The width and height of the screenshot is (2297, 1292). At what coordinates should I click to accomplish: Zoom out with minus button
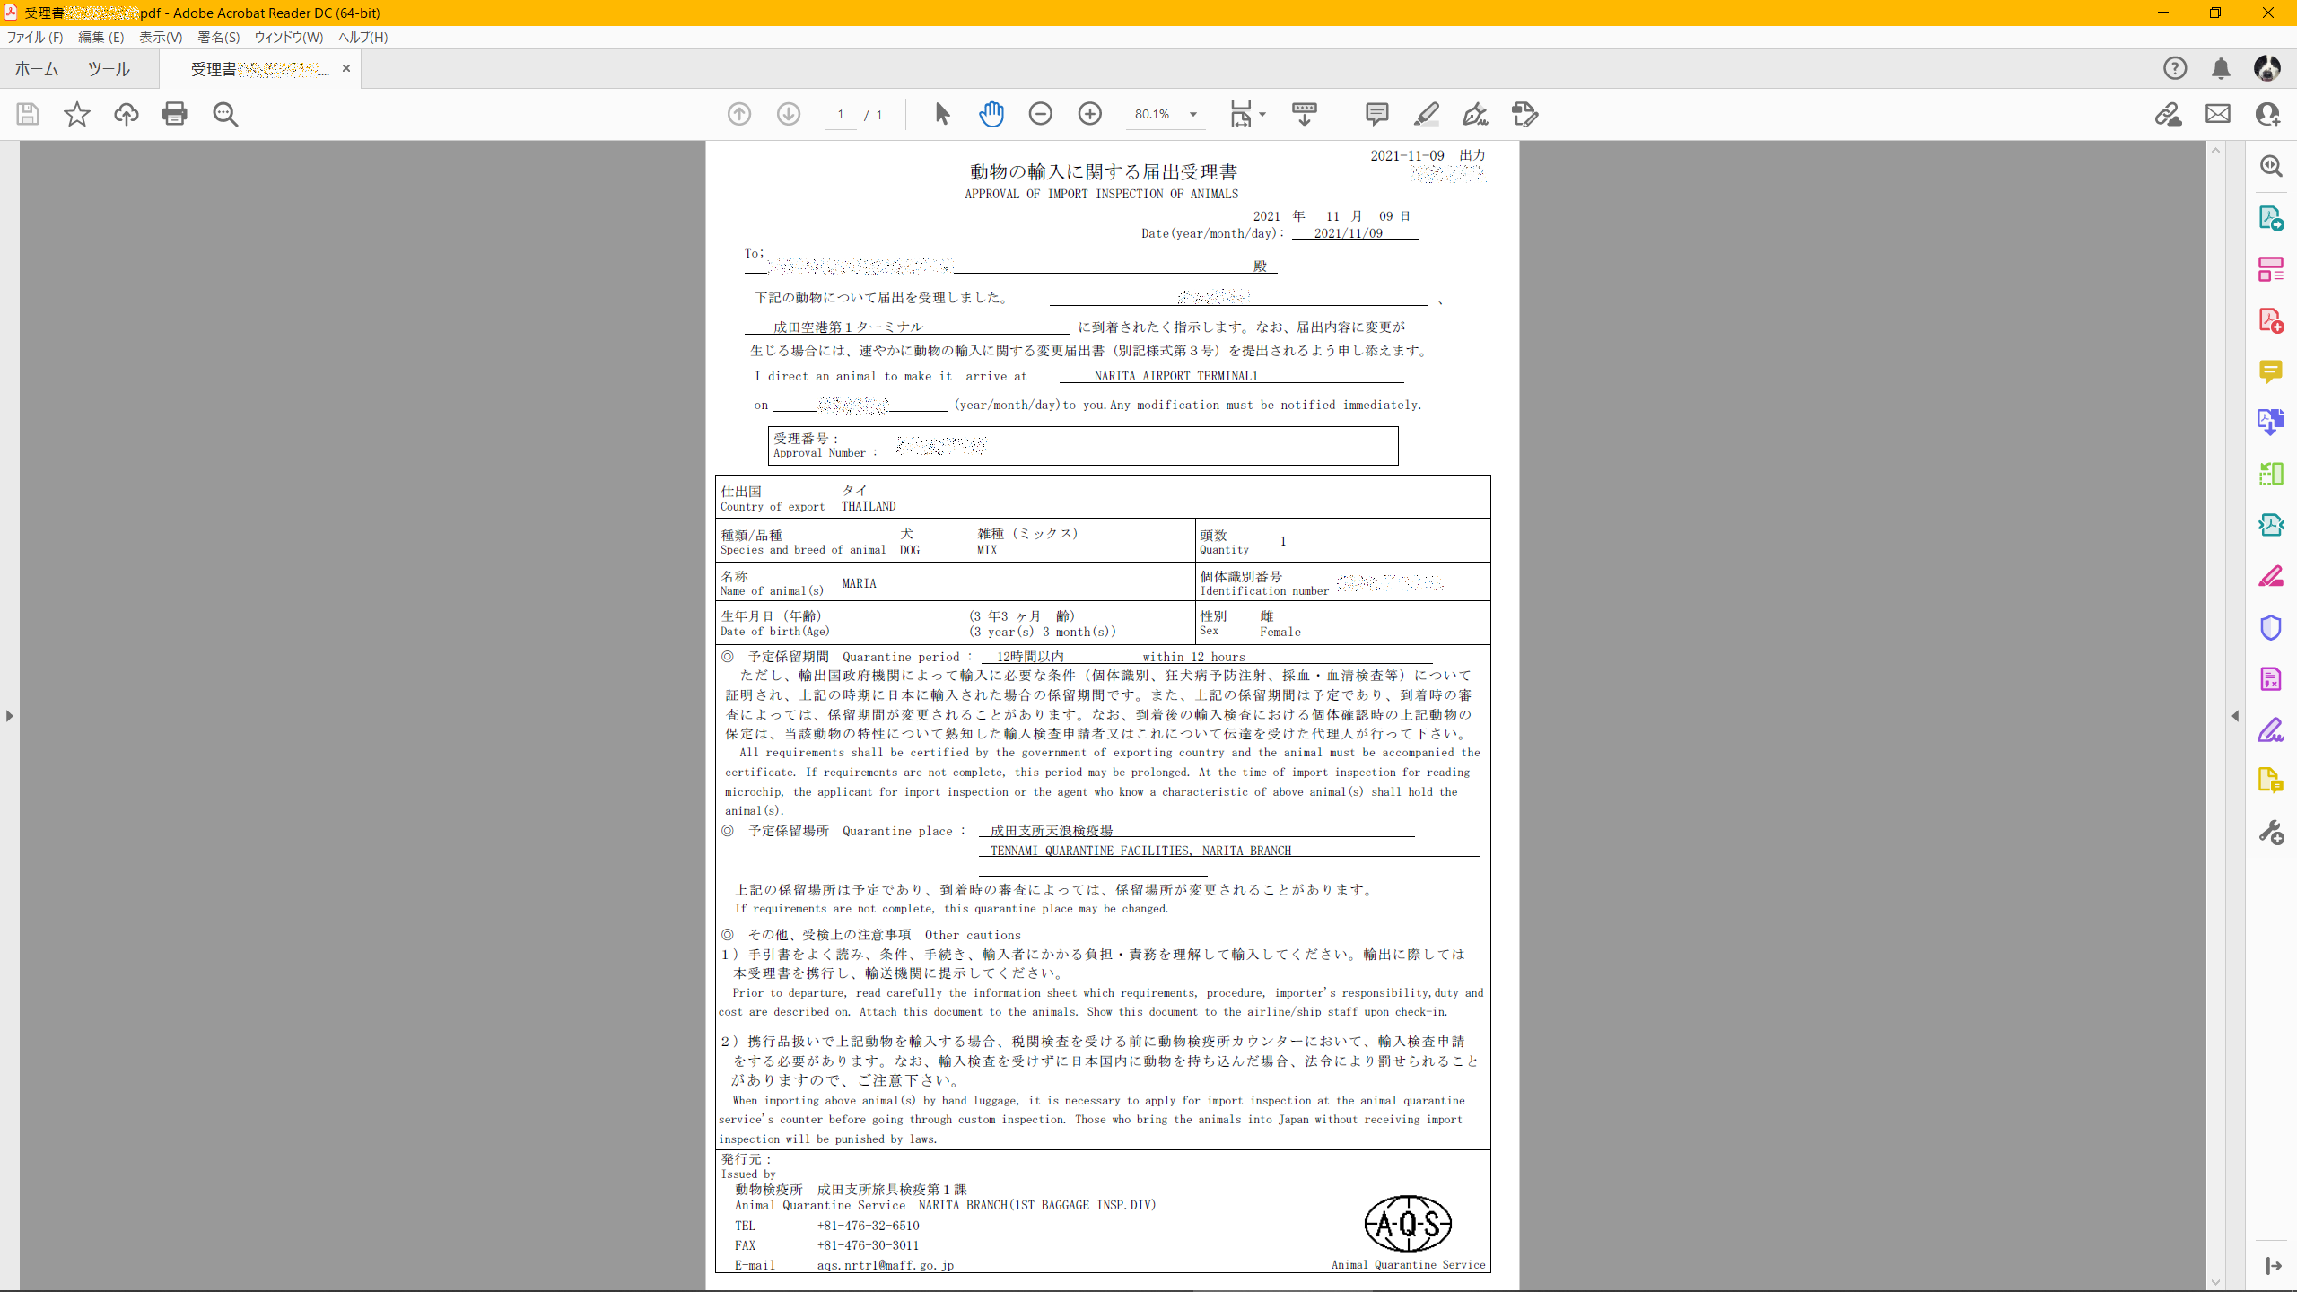click(1041, 114)
